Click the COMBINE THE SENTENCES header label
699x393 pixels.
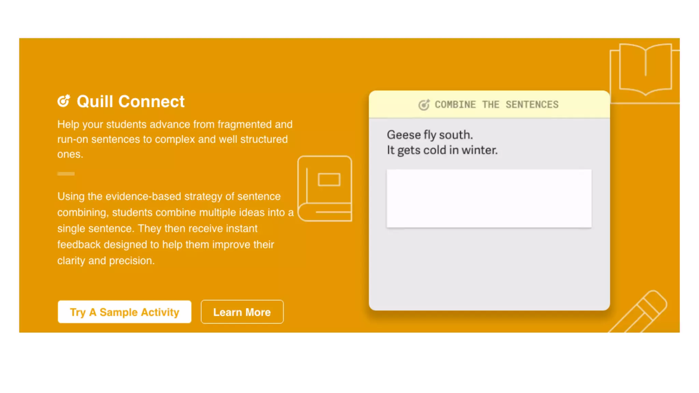[x=496, y=105]
